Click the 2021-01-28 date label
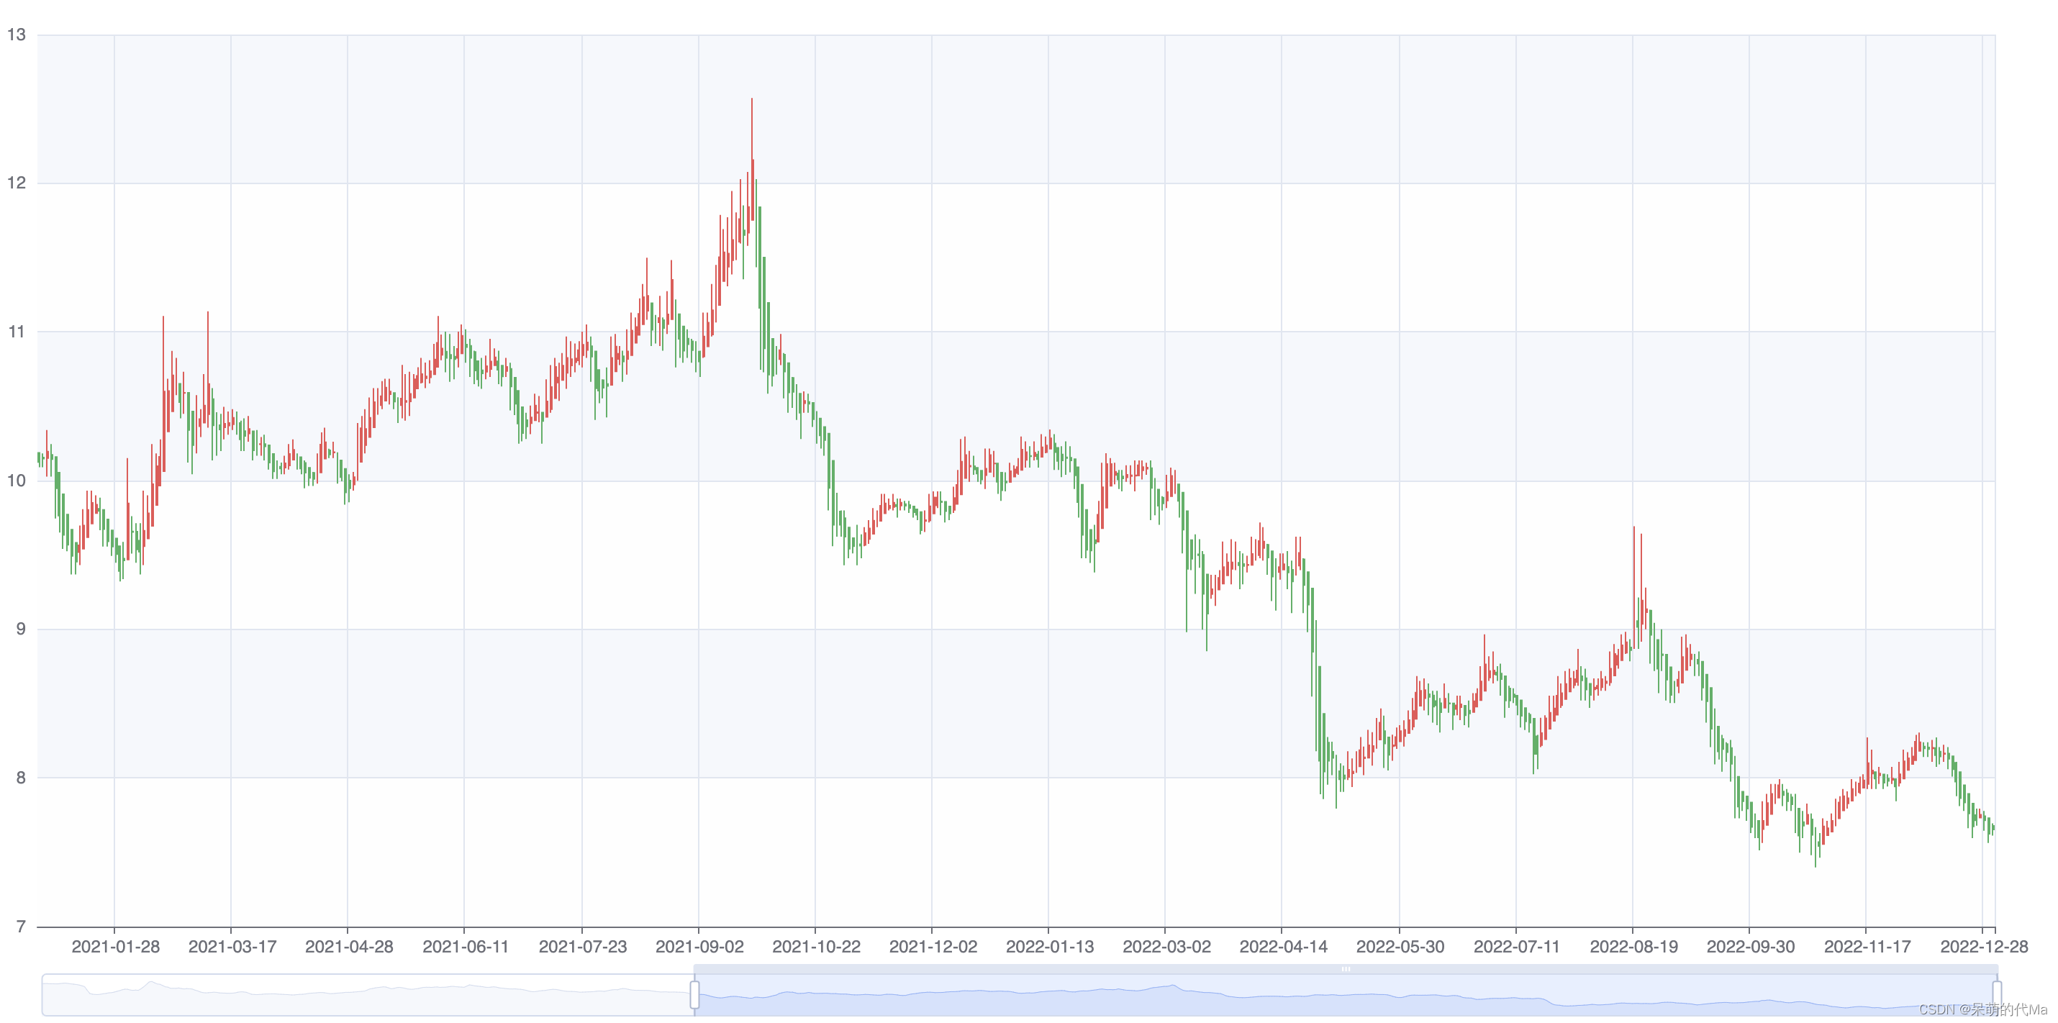 [115, 946]
